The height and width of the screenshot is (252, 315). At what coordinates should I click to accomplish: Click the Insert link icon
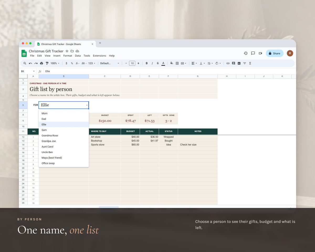228,63
